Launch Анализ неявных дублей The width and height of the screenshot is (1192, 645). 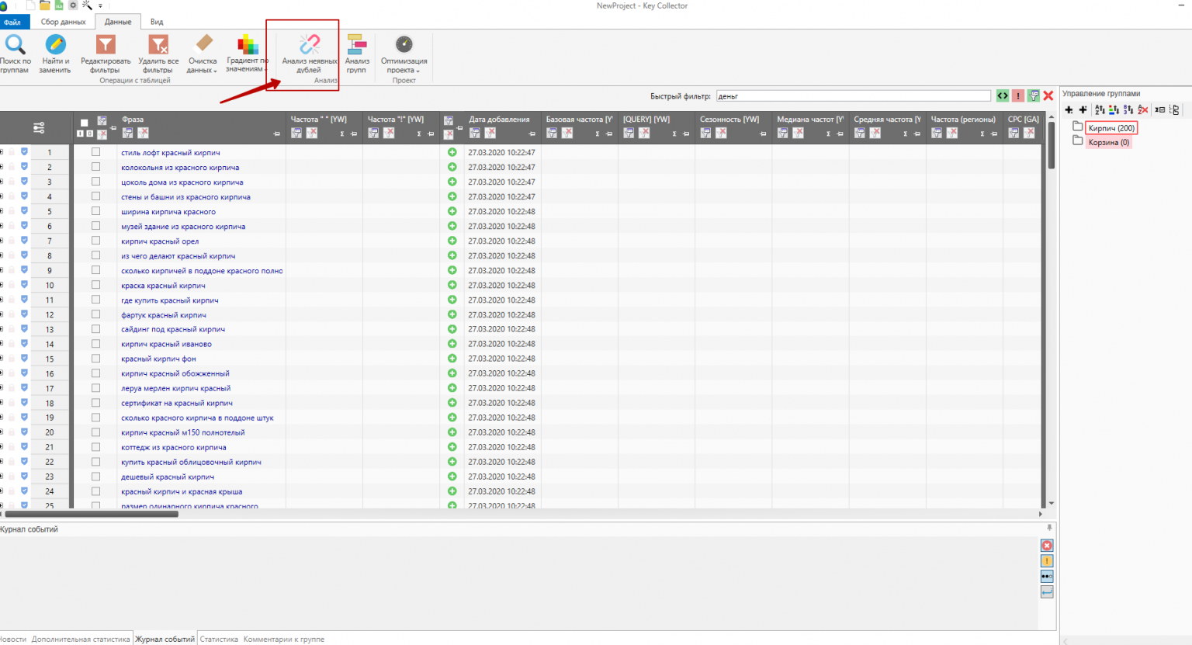[310, 54]
